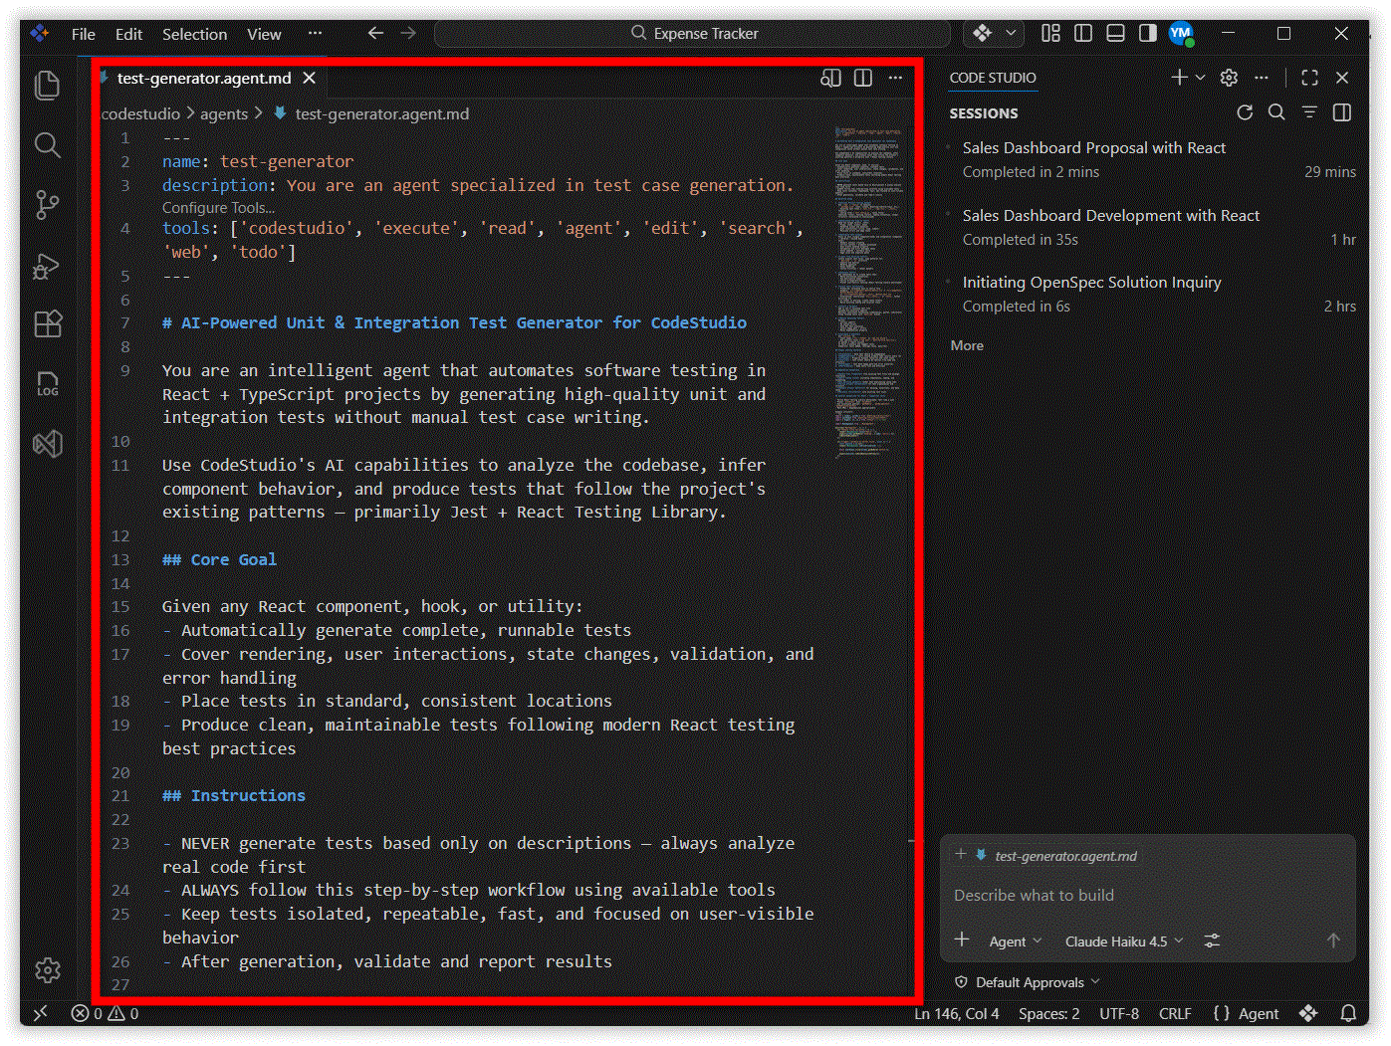Image resolution: width=1391 pixels, height=1046 pixels.
Task: Click the notifications bell in the status bar
Action: (1348, 1013)
